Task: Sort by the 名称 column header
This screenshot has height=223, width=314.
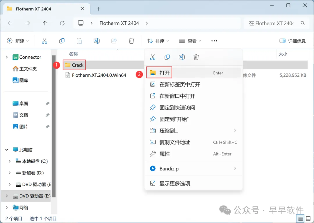Action: (x=73, y=54)
